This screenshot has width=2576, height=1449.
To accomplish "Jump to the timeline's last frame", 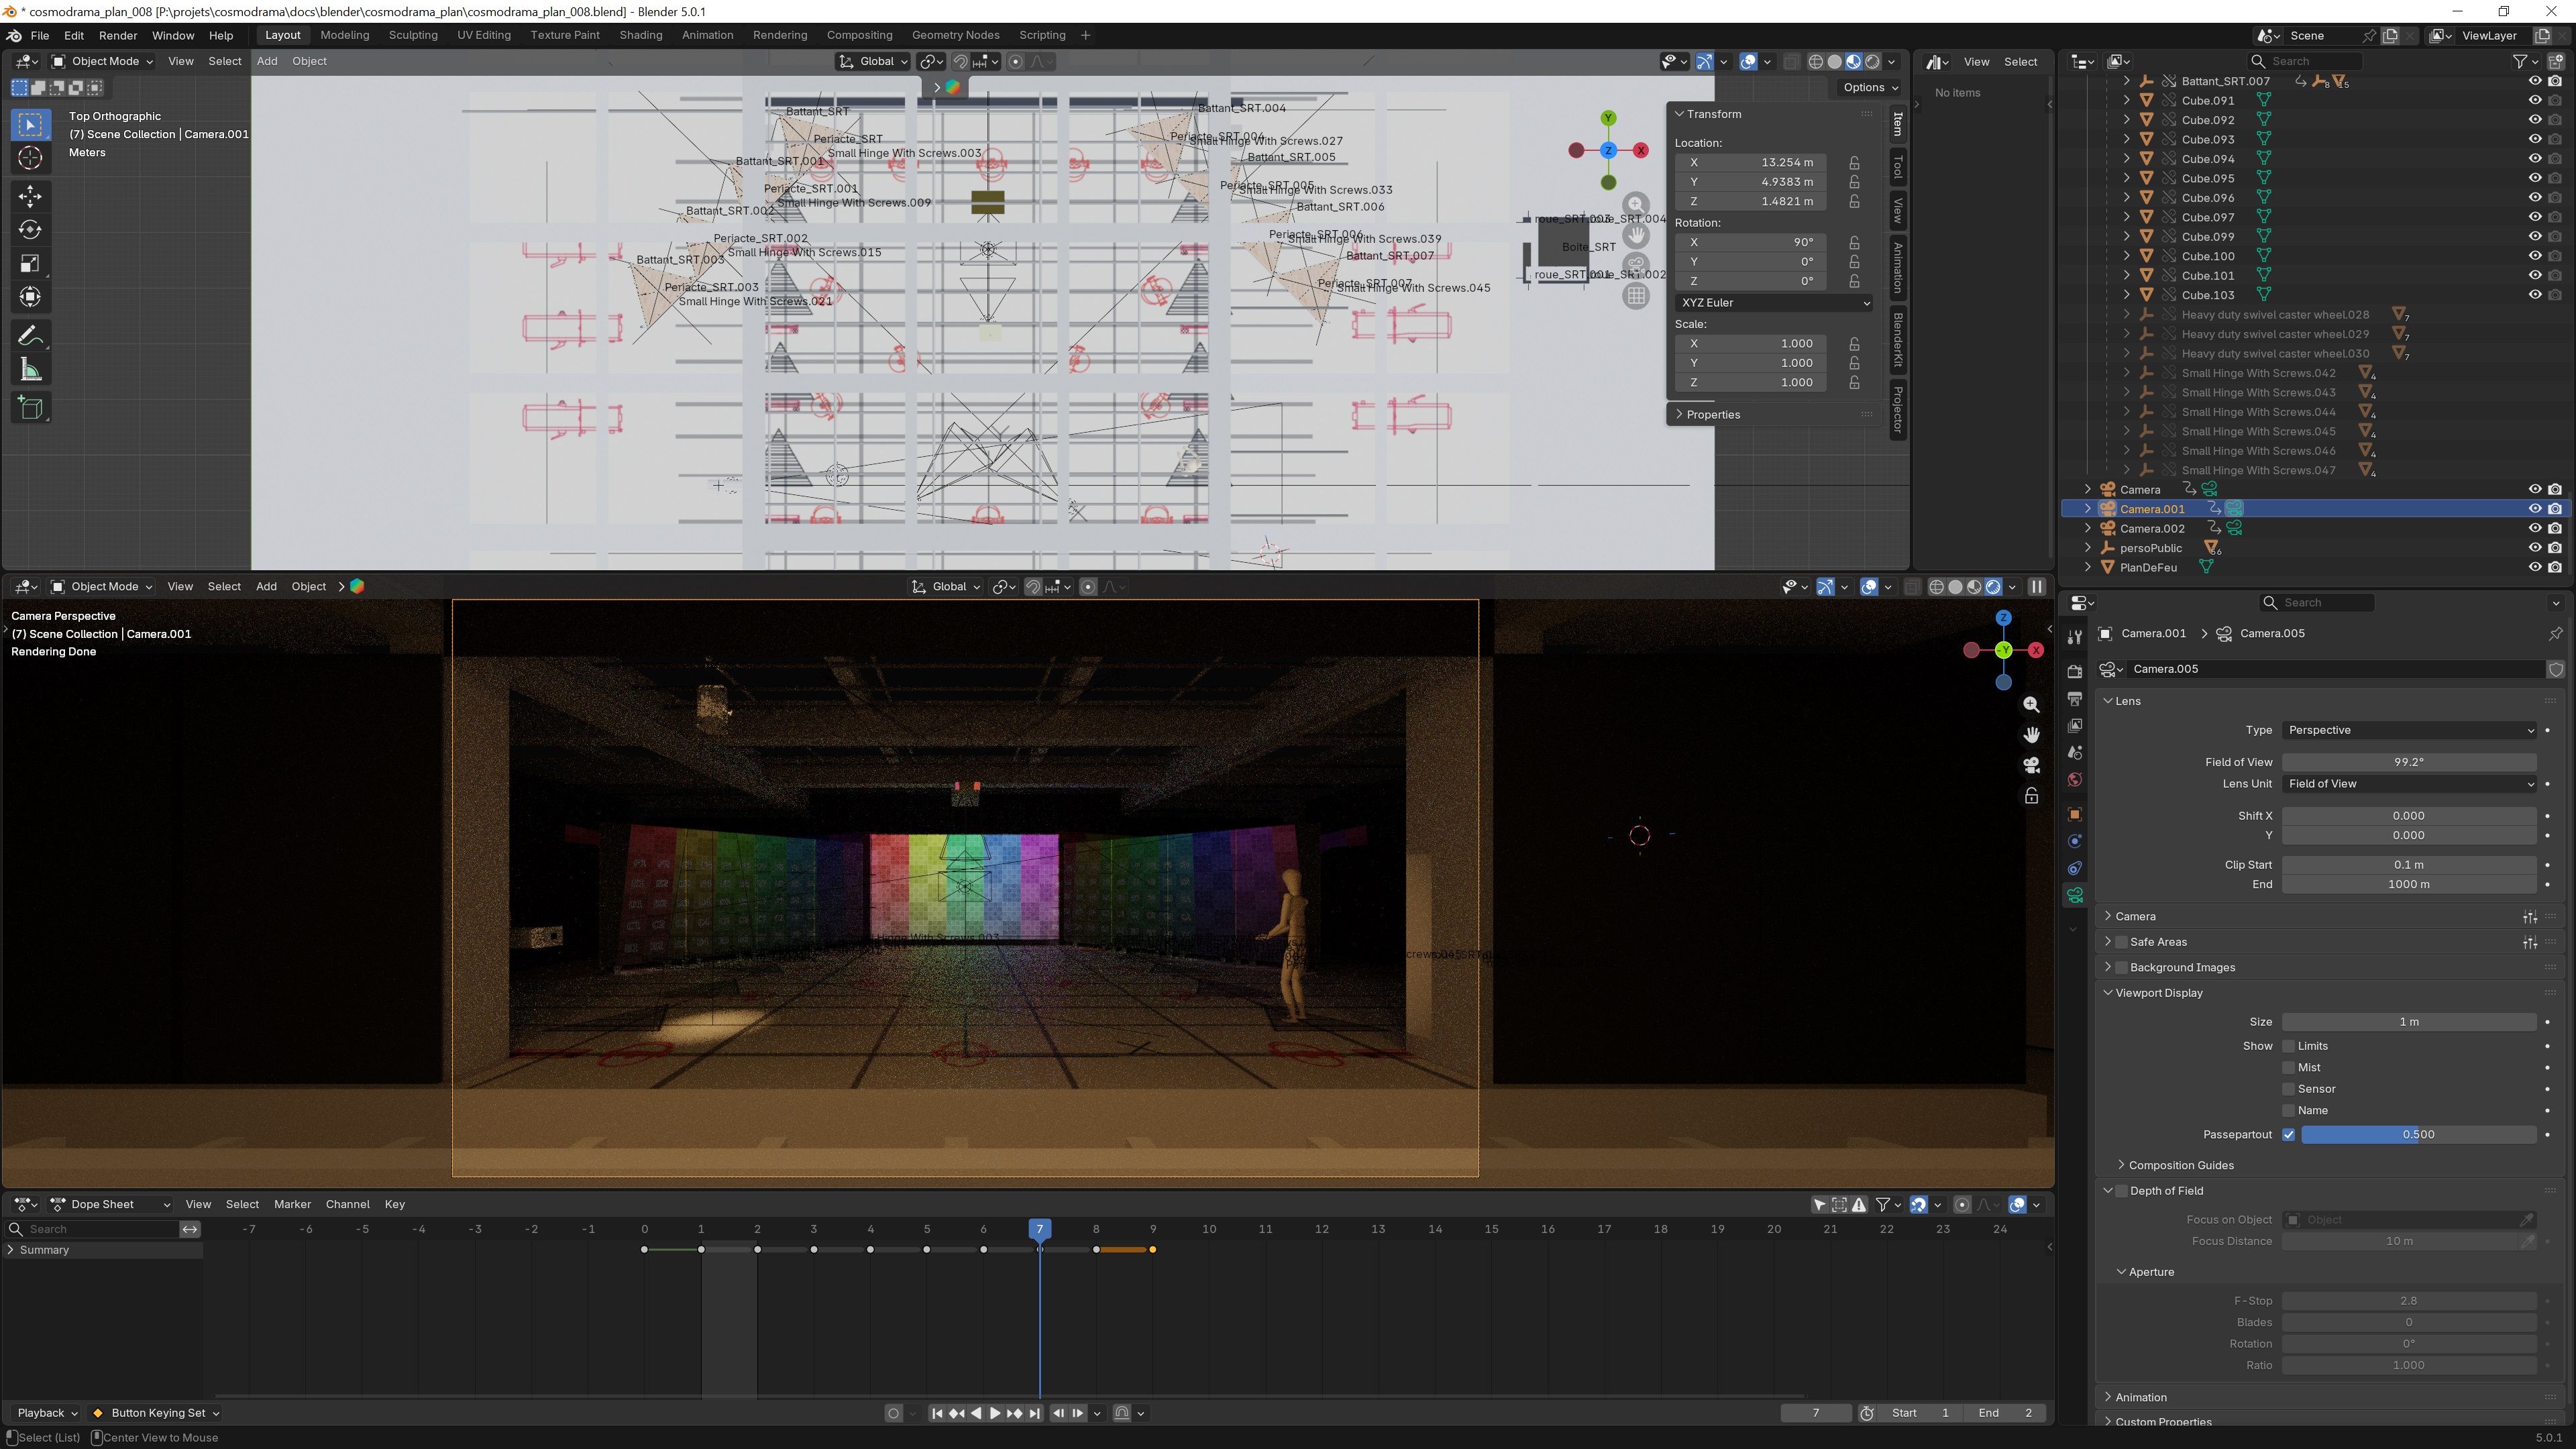I will pos(1035,1413).
